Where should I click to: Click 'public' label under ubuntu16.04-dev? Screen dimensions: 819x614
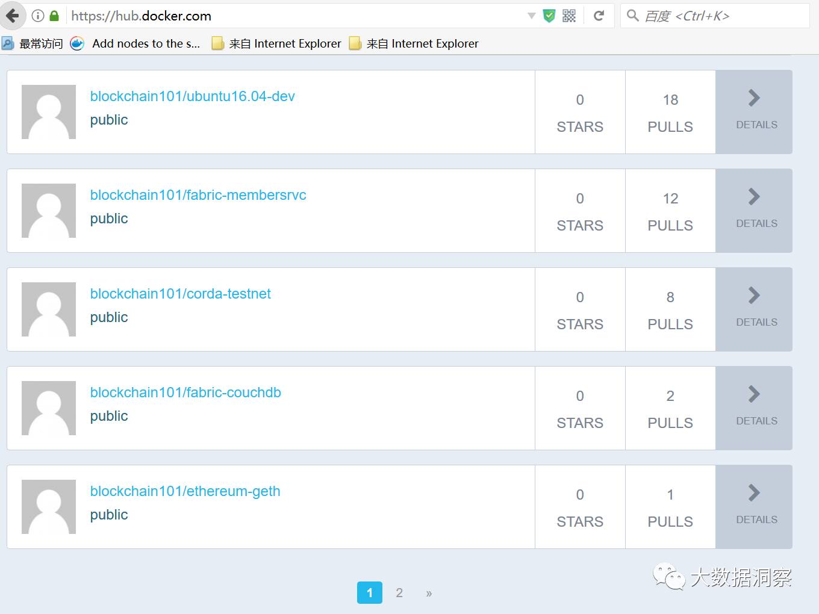point(109,120)
